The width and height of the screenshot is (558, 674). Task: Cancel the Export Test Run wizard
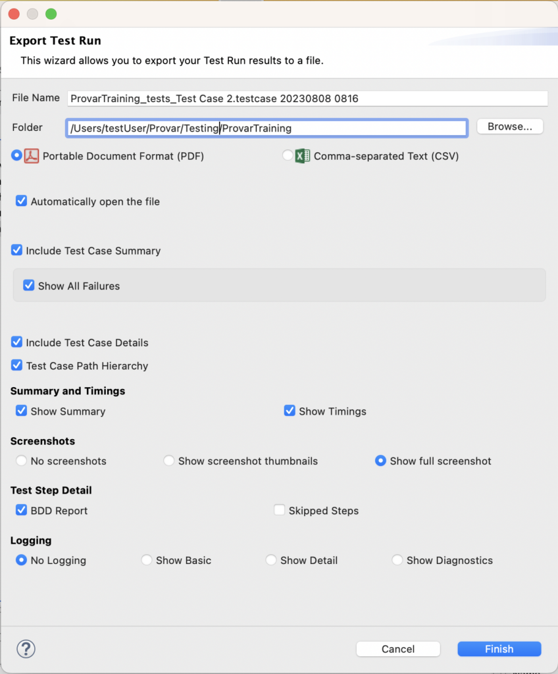[397, 649]
